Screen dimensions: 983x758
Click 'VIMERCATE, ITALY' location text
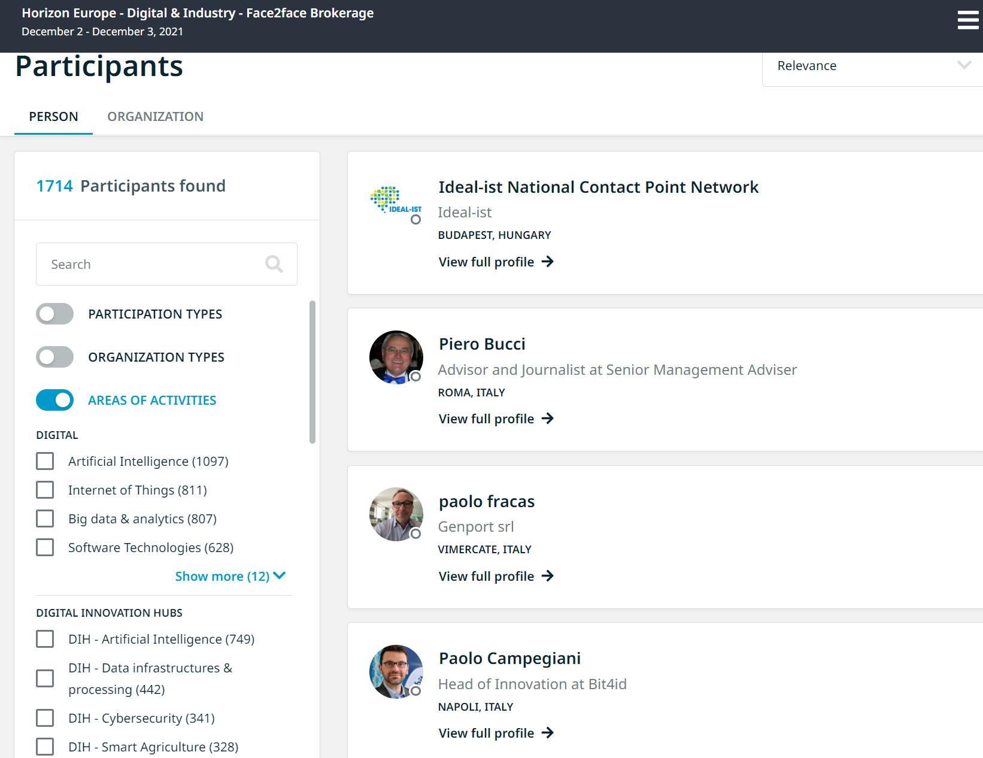point(485,550)
